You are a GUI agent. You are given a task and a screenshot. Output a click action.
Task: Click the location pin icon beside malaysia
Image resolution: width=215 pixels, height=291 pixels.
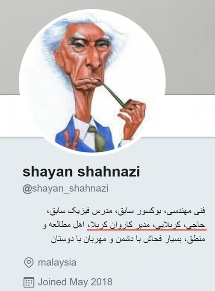click(x=29, y=262)
